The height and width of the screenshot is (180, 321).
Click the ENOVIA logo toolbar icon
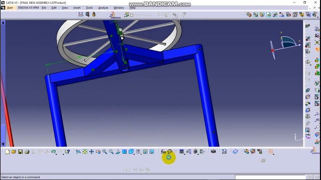115,15
